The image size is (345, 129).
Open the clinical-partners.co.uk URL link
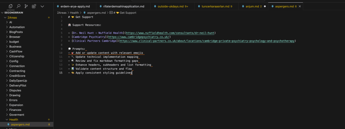207,41
